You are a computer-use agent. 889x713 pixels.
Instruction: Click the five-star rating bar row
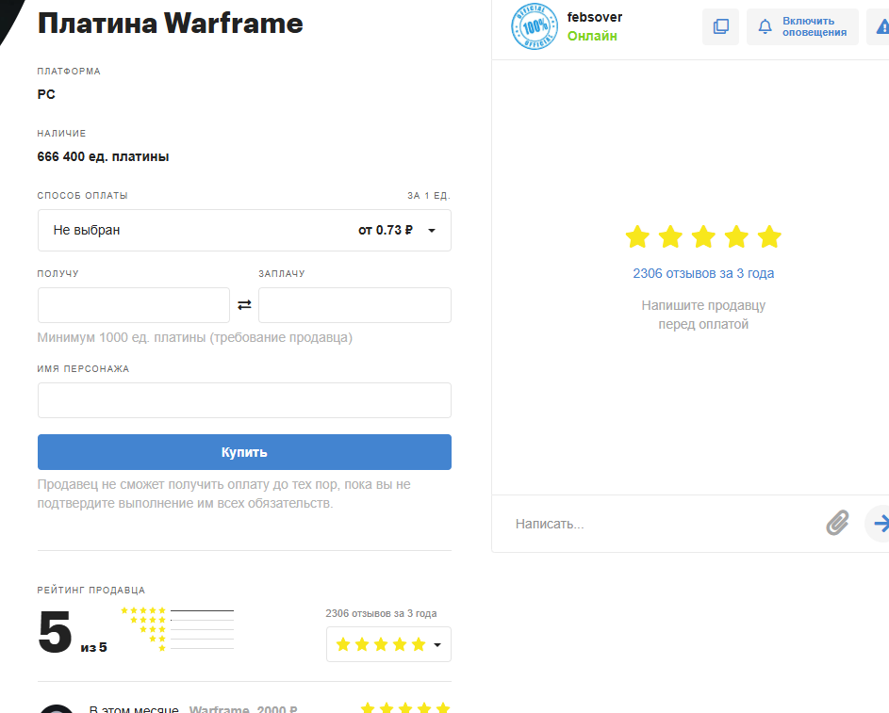pyautogui.click(x=177, y=610)
